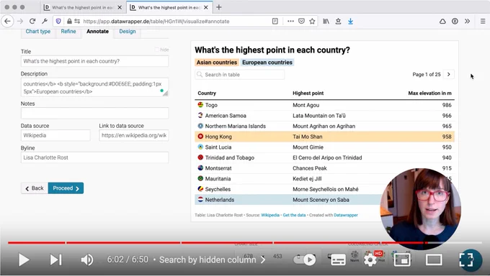Click the 'Get the data' link
490x276 pixels.
point(294,215)
